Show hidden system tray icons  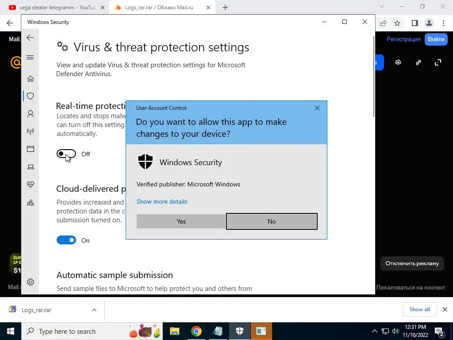(374, 331)
